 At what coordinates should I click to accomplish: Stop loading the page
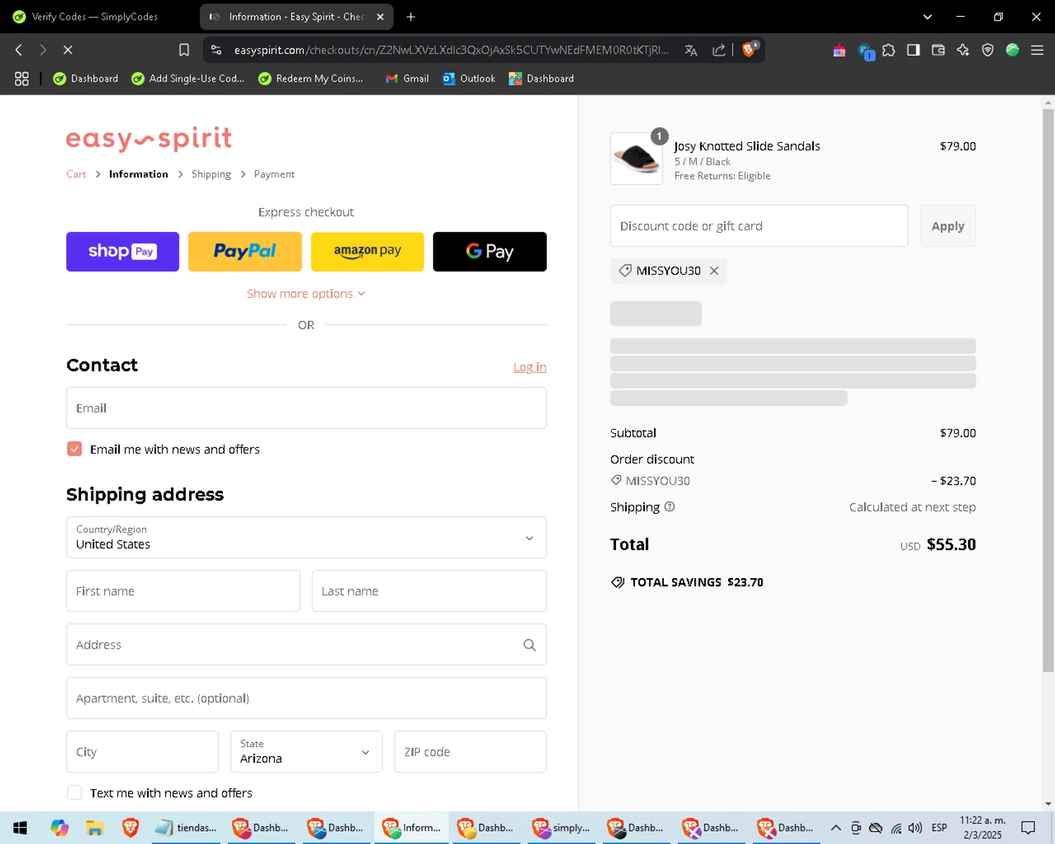click(x=68, y=50)
